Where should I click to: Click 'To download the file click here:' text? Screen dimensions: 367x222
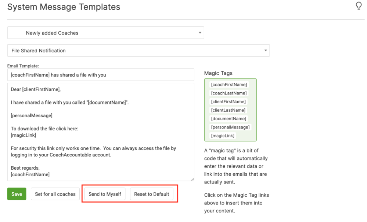point(44,129)
